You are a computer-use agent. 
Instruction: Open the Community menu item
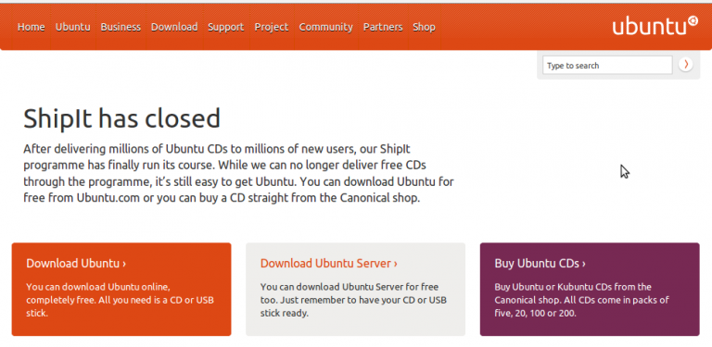325,27
